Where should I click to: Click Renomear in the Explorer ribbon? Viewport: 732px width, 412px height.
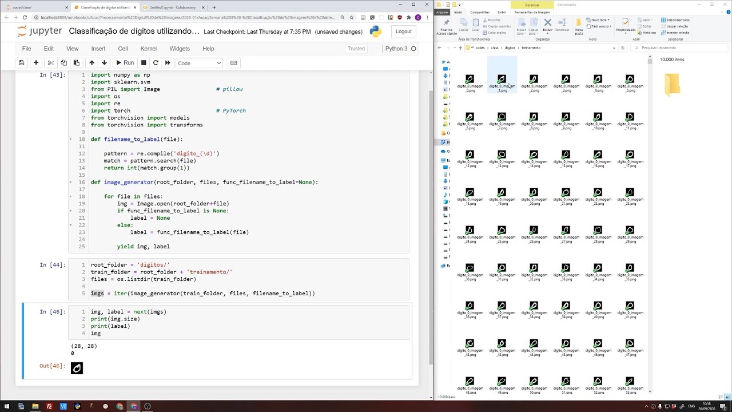tap(562, 25)
